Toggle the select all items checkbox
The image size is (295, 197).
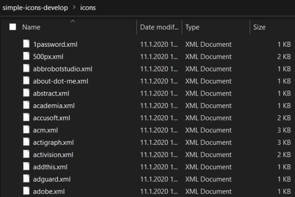tap(13, 27)
